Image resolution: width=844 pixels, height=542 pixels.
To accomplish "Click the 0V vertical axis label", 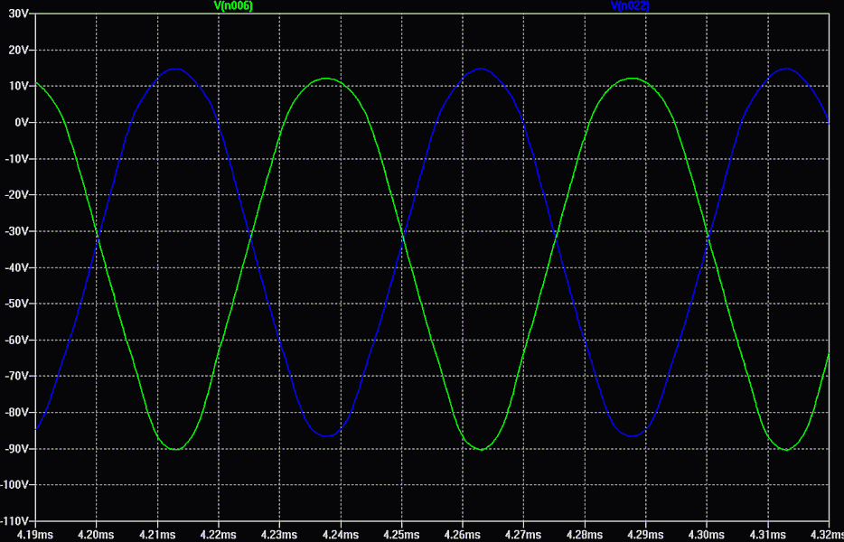I will pos(22,123).
